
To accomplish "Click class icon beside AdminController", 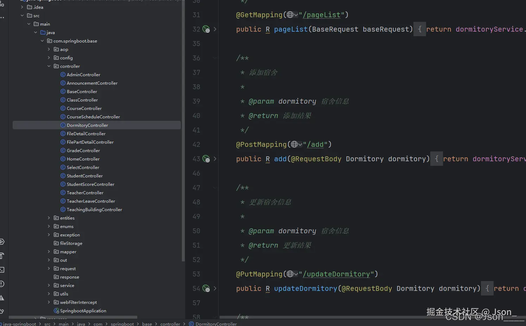I will tap(63, 74).
